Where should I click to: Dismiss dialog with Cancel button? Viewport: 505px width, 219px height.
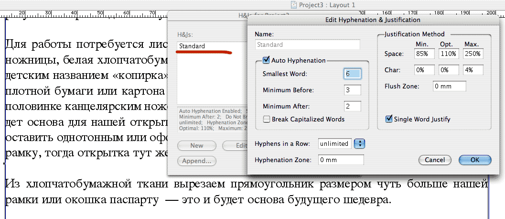[x=434, y=160]
